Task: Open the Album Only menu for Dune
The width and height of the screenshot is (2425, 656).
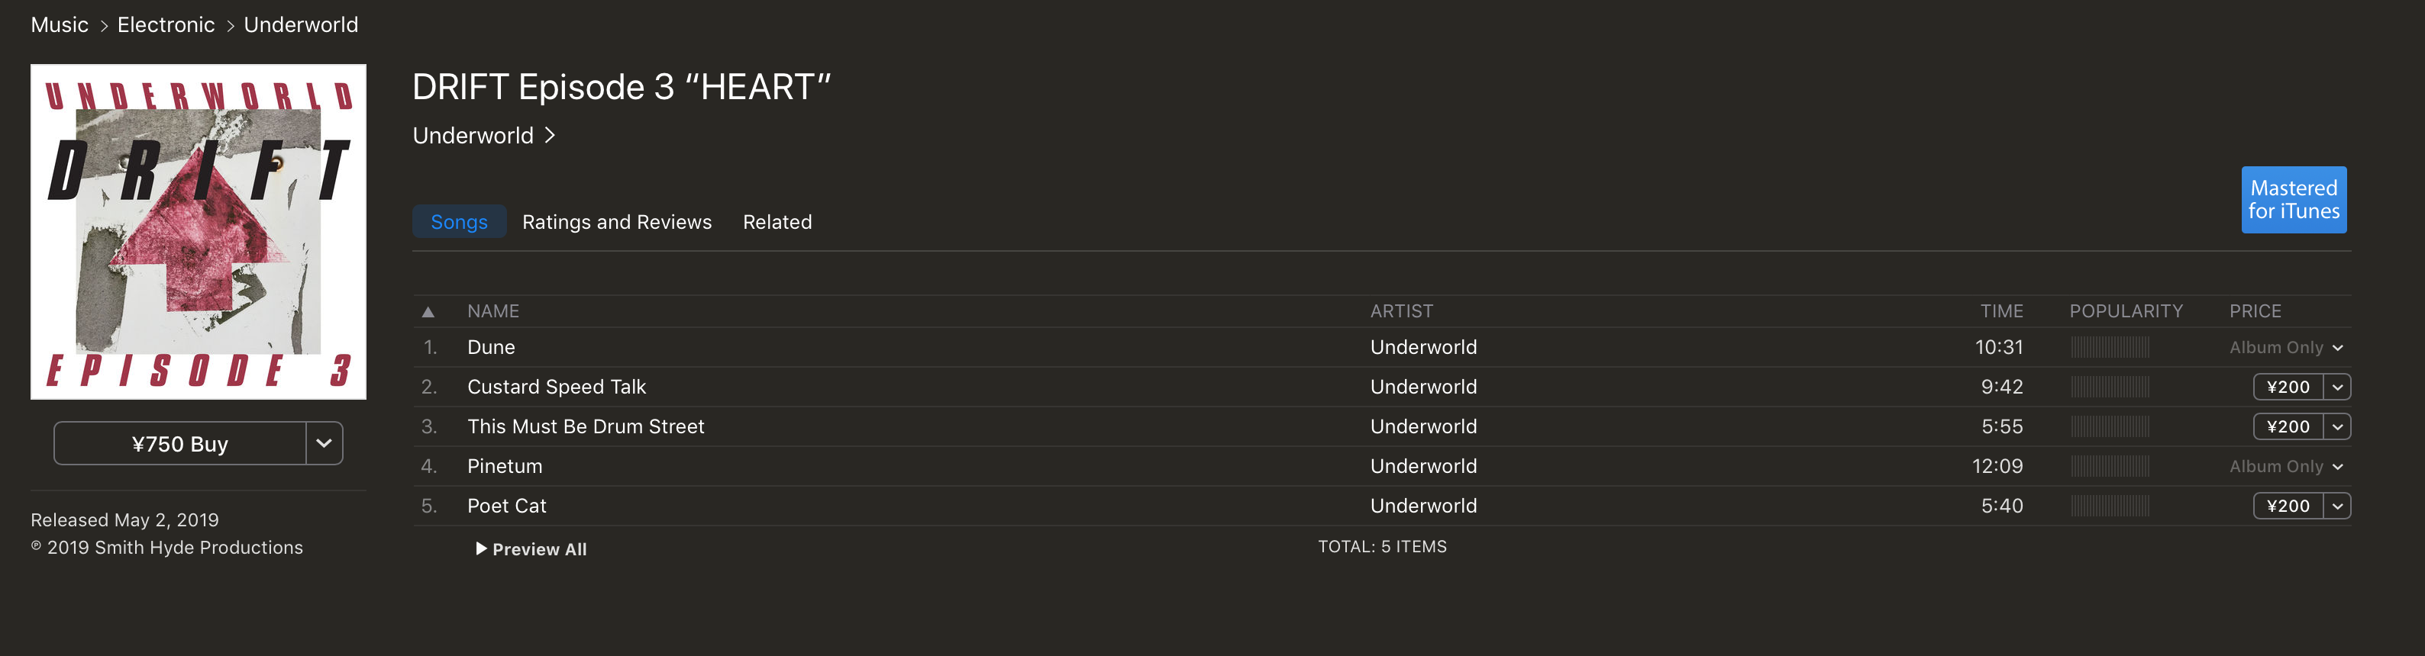Action: pyautogui.click(x=2337, y=348)
